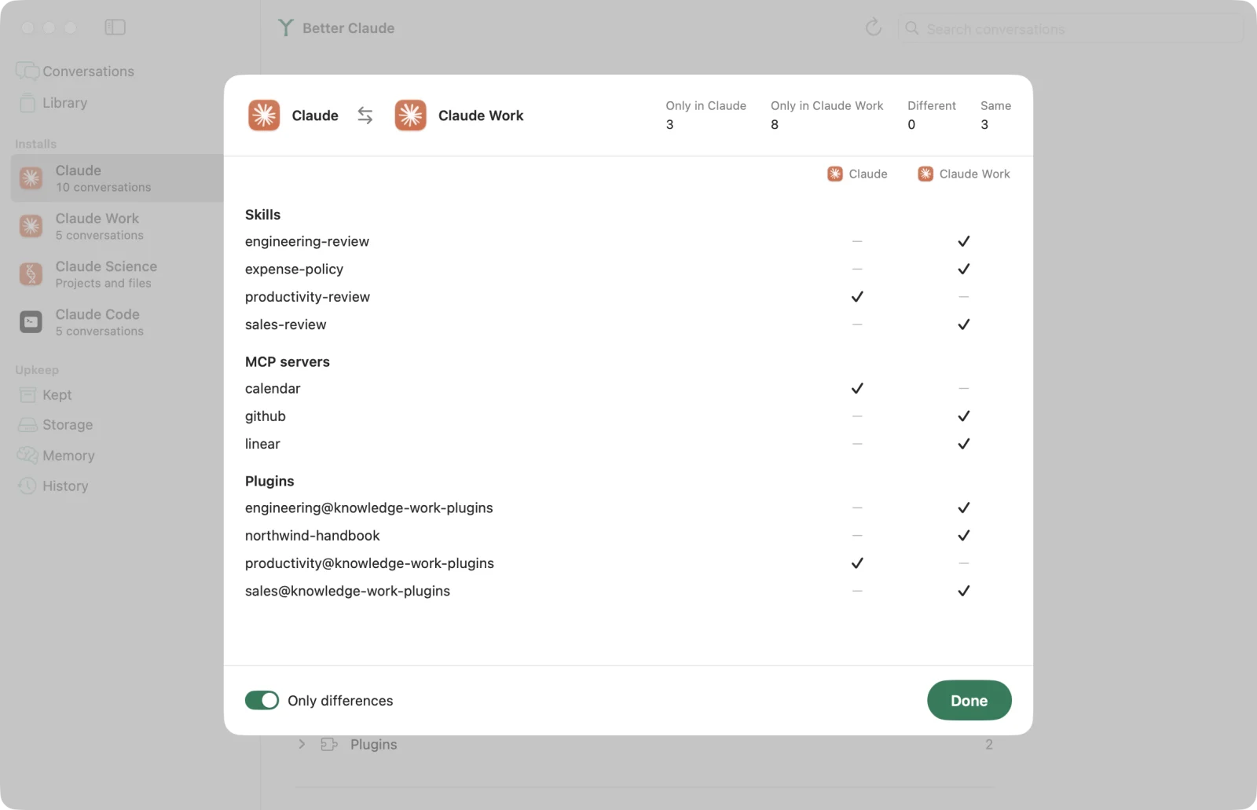Select the "sales-review" skill row label
This screenshot has height=810, width=1257.
coord(285,324)
